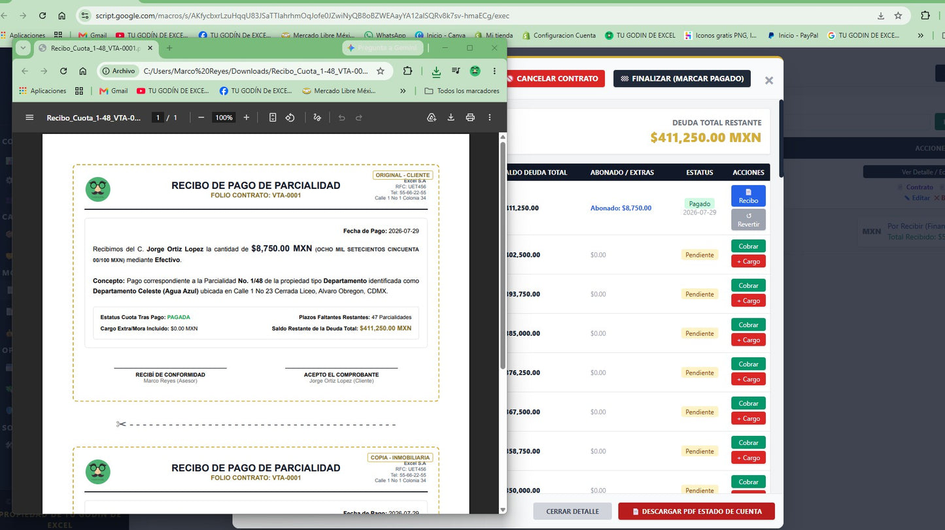The height and width of the screenshot is (530, 945).
Task: Open PDF viewer more-actions menu
Action: [x=489, y=118]
